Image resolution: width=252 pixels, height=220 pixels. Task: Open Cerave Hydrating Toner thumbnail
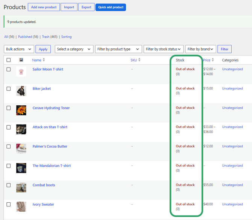(x=21, y=110)
